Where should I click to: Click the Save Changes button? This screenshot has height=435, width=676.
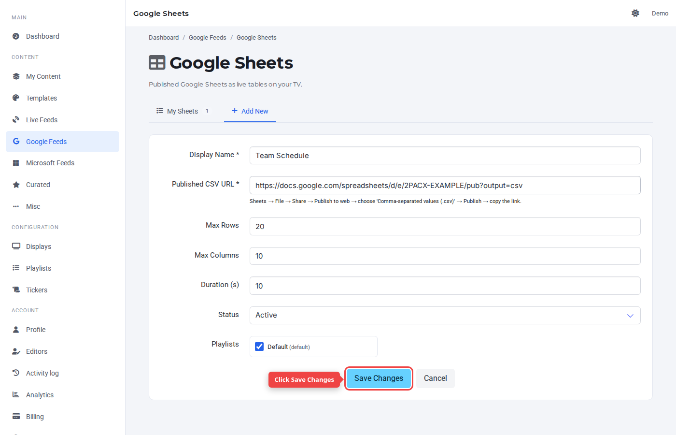click(x=379, y=378)
